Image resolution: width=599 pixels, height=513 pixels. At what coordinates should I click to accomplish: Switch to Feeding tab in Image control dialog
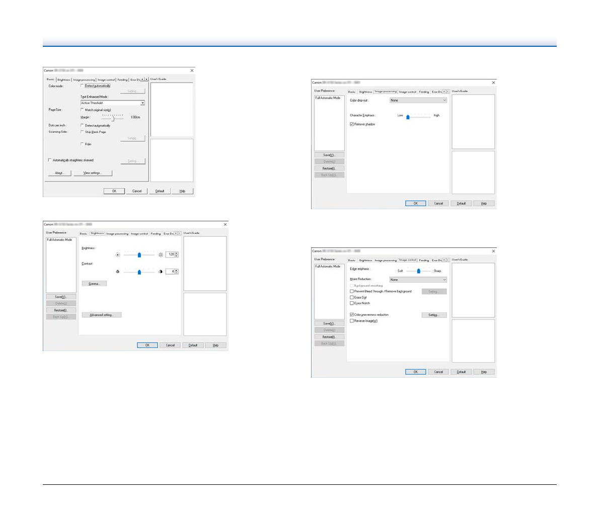(424, 261)
